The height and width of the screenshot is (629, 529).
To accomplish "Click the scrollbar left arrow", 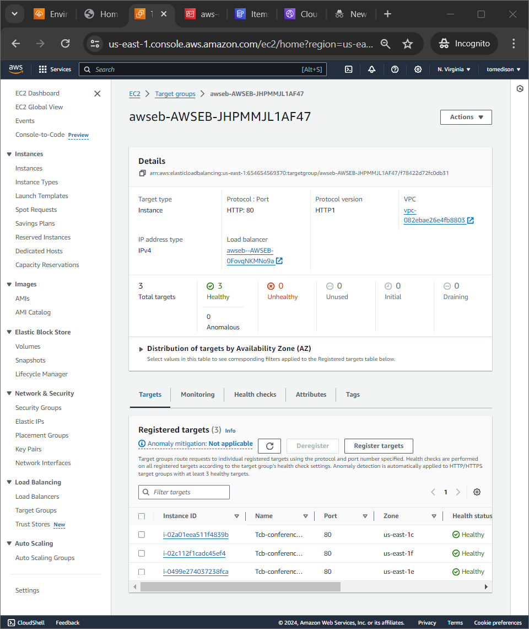I will 134,587.
